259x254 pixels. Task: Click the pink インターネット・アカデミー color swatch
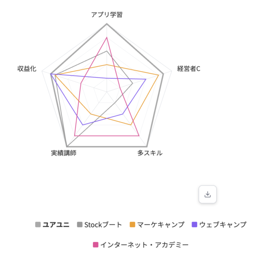pyautogui.click(x=96, y=245)
